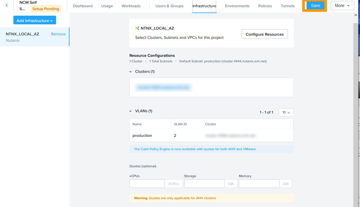This screenshot has width=360, height=207.
Task: Open the Tunnels tab
Action: [288, 6]
